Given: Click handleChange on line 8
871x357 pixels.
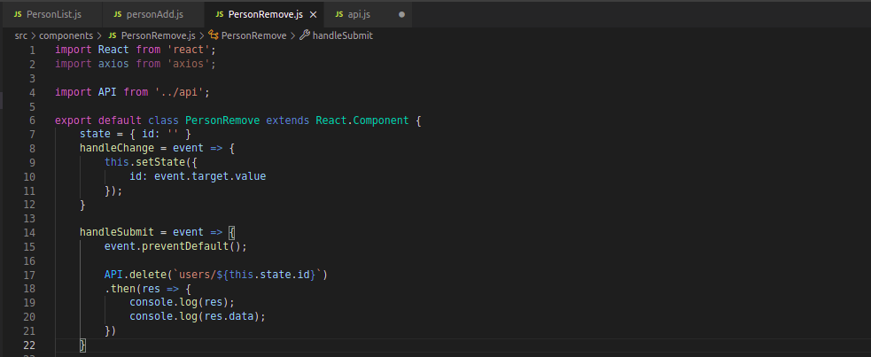Looking at the screenshot, I should tap(117, 148).
